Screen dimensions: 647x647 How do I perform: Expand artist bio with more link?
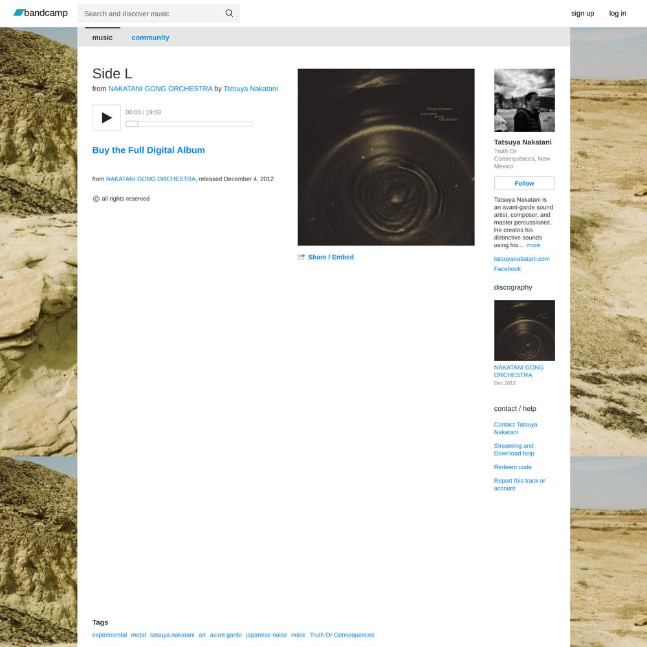533,245
